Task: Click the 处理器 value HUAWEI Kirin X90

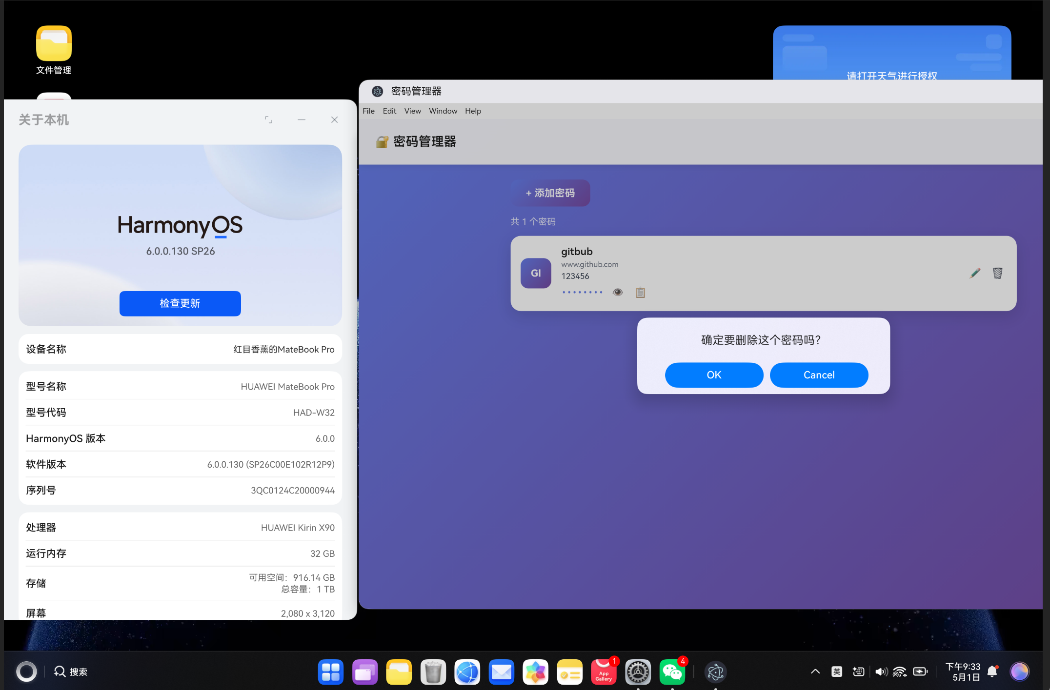Action: [x=298, y=528]
